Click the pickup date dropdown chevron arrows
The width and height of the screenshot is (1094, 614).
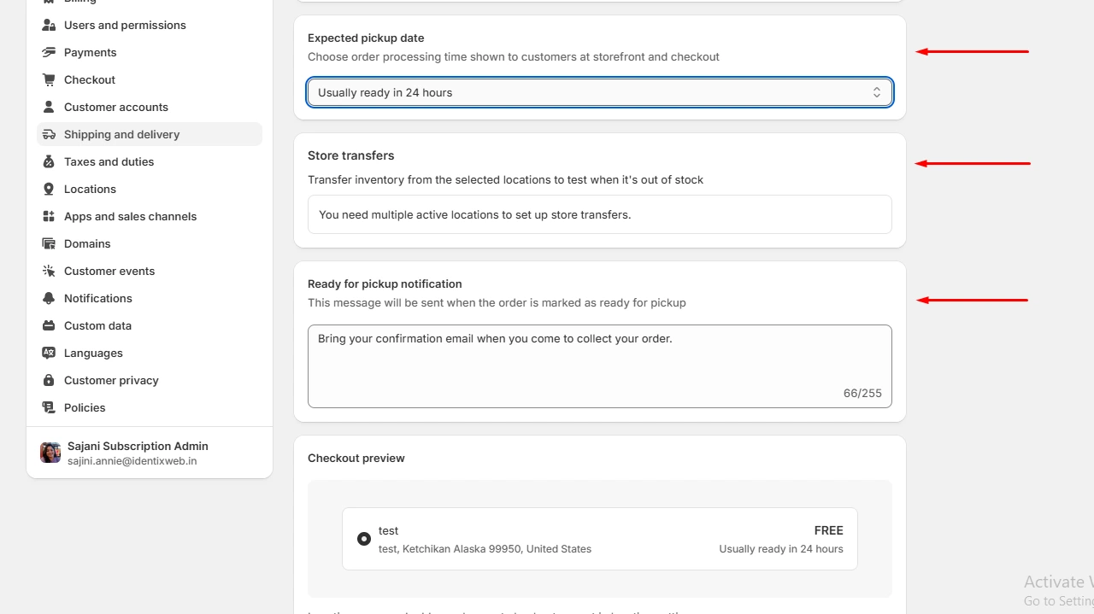tap(877, 92)
